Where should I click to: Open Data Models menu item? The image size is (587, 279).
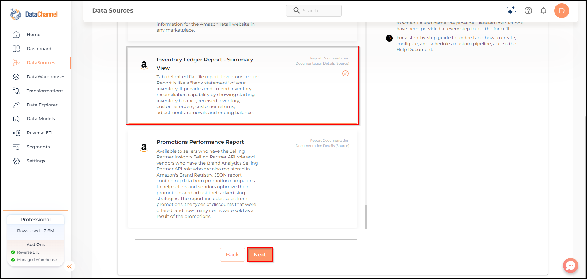tap(41, 119)
